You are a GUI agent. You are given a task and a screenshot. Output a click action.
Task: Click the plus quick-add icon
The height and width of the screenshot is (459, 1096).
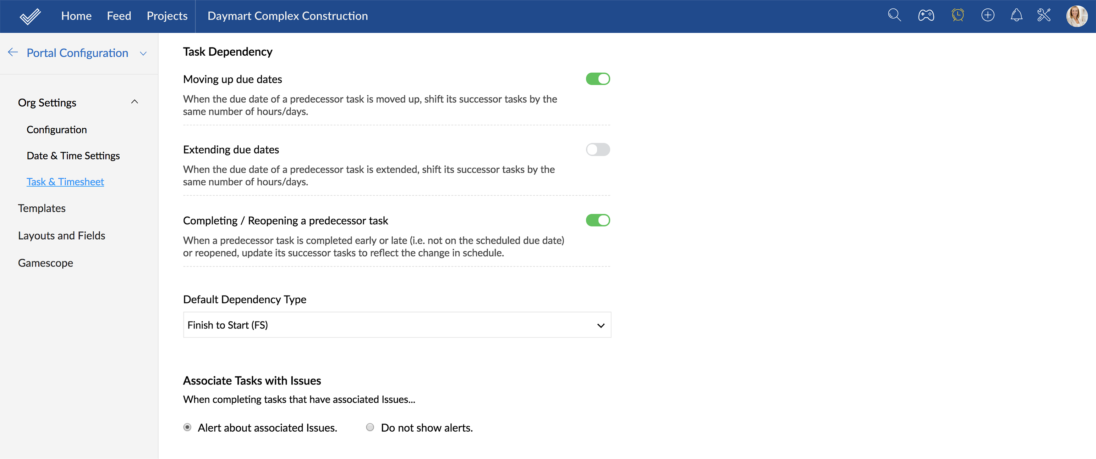click(987, 16)
